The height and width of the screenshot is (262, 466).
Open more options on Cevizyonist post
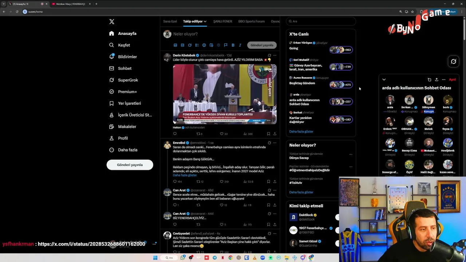(x=275, y=233)
